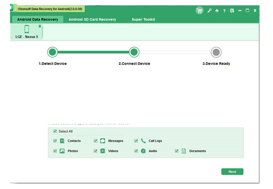Click the key registration icon

tap(209, 10)
